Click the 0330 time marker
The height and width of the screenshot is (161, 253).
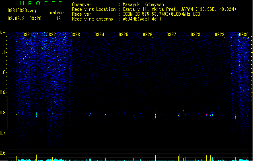click(244, 35)
